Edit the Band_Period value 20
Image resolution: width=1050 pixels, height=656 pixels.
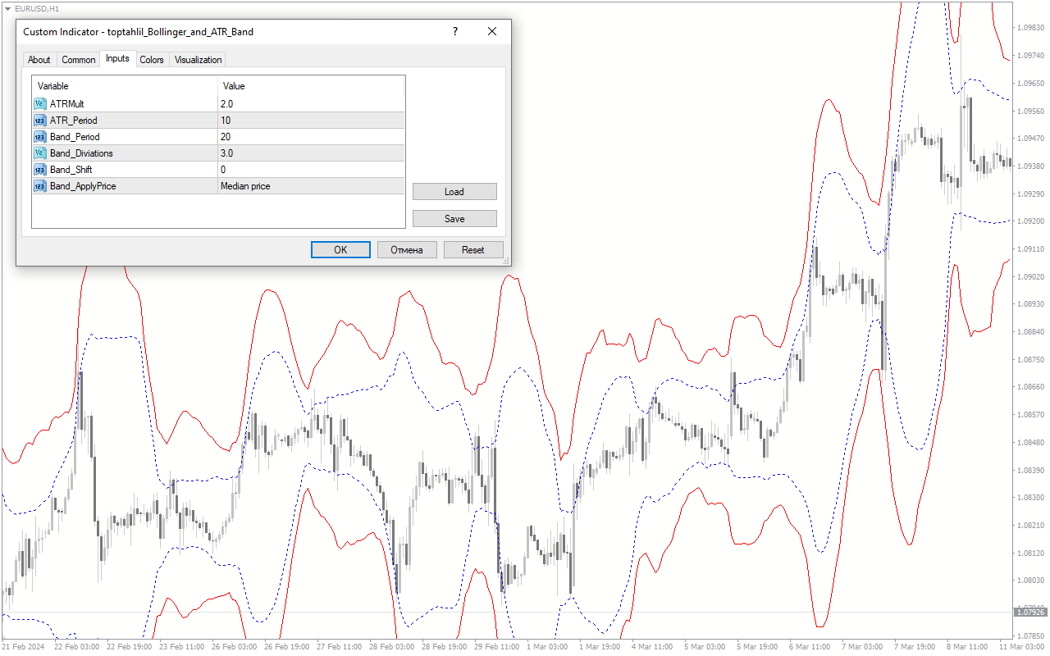pos(311,137)
